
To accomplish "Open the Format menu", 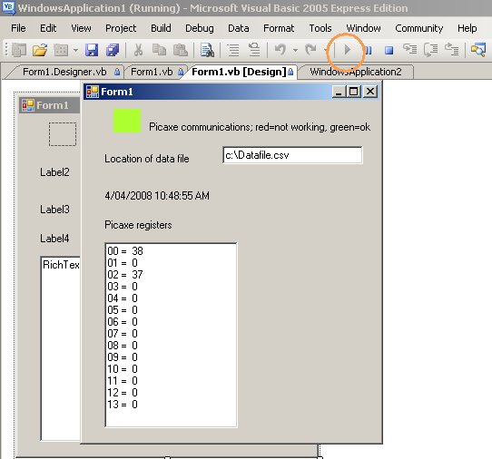I will coord(279,28).
